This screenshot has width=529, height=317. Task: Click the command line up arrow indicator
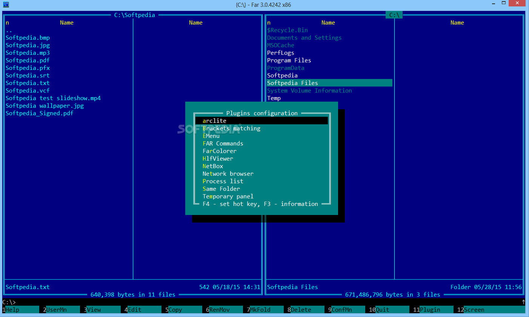[x=523, y=302]
